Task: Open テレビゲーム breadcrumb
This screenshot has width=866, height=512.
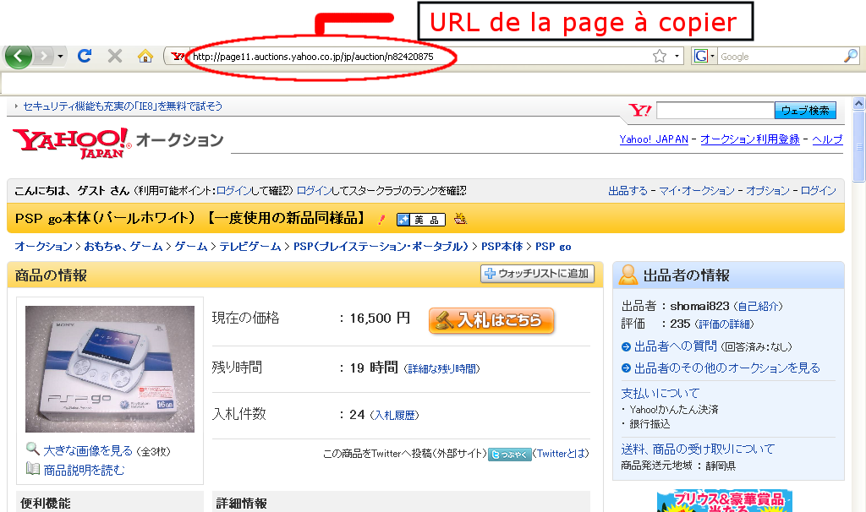Action: 250,246
